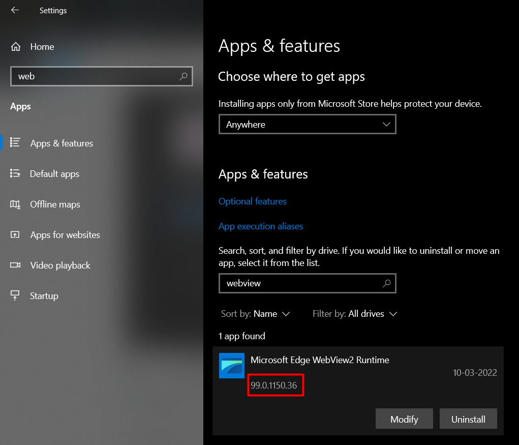
Task: Open the Filter by All drives dropdown
Action: (354, 314)
